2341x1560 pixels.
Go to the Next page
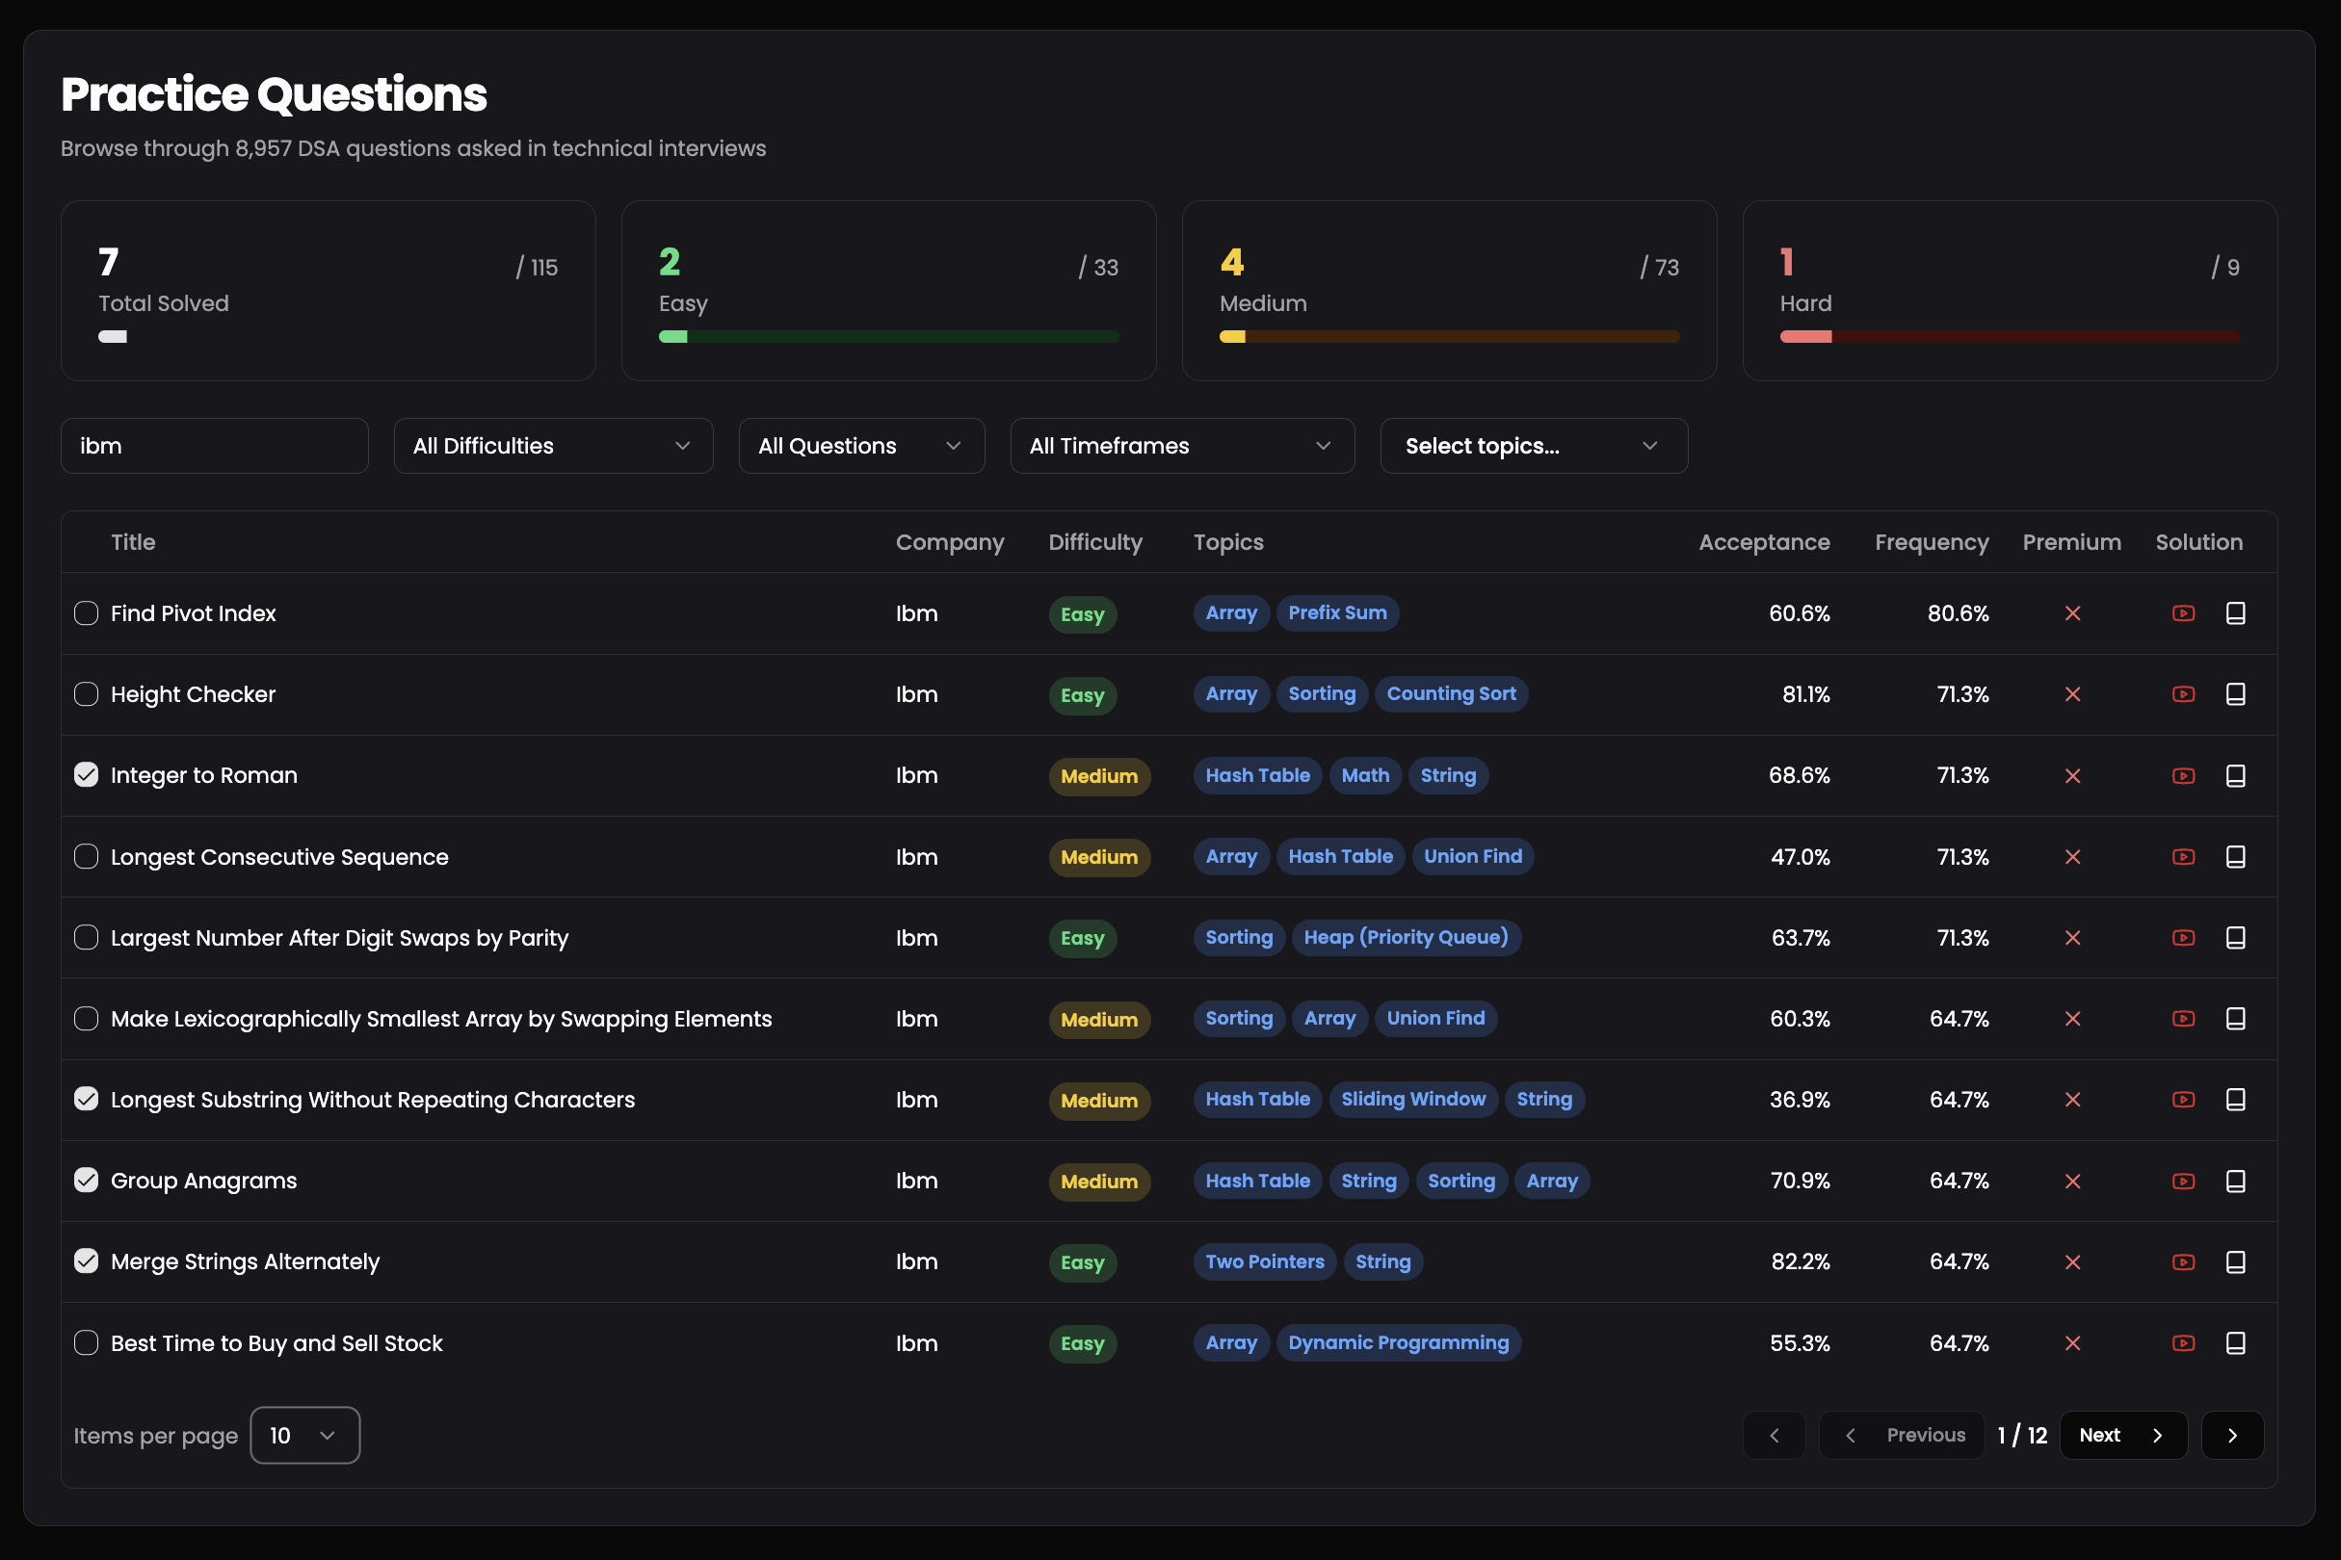2123,1436
